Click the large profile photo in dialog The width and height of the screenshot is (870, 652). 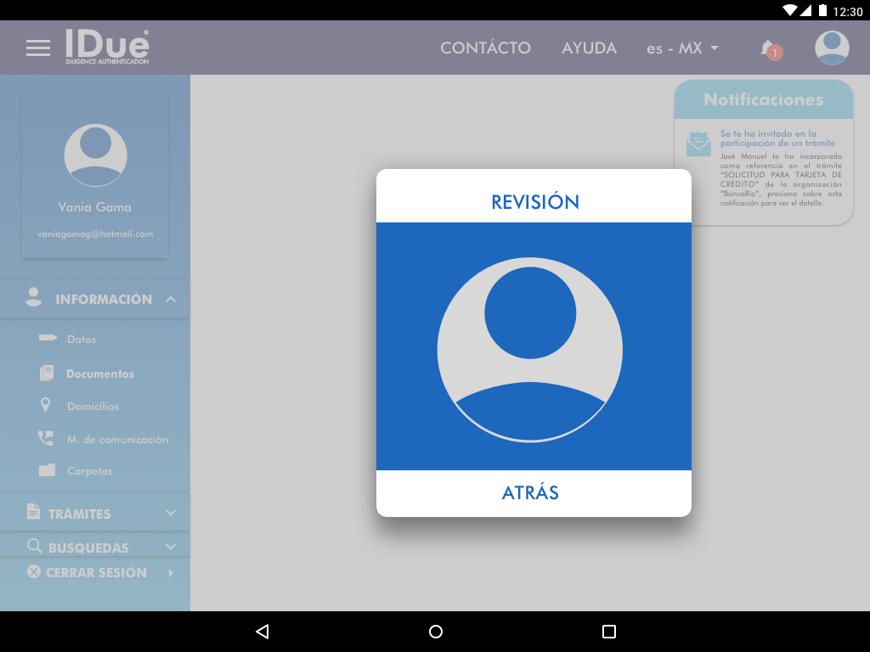coord(530,350)
